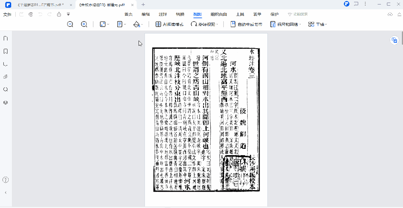Switch to the 注释 ribbon tab
This screenshot has height=208, width=403.
163,14
